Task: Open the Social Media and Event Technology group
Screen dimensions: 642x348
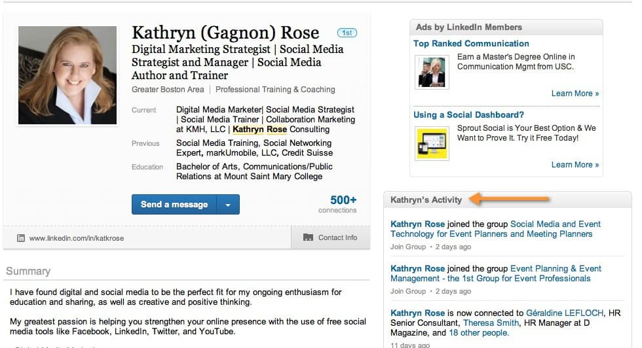Action: 495,229
